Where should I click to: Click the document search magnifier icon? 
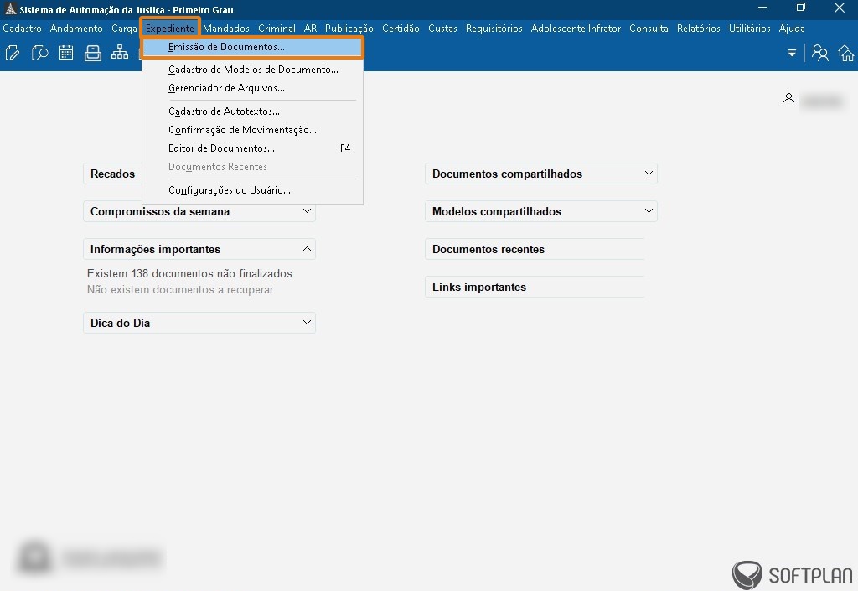[39, 53]
